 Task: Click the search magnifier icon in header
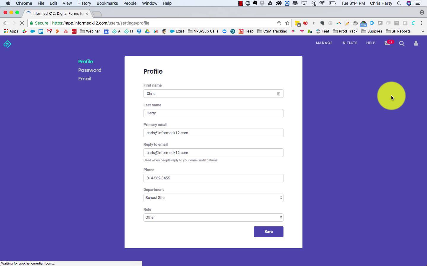tap(402, 43)
